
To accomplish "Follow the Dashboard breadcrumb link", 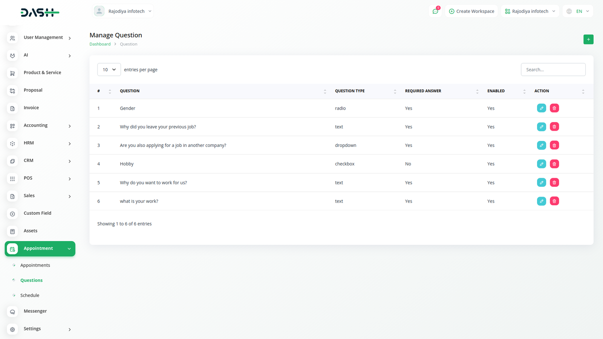I will tap(100, 44).
